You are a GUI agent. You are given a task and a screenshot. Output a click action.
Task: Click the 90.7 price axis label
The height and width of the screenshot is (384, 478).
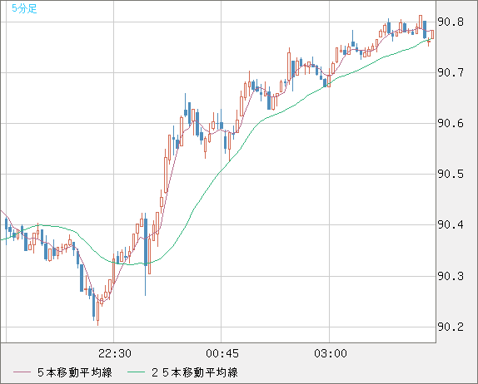[x=451, y=72]
